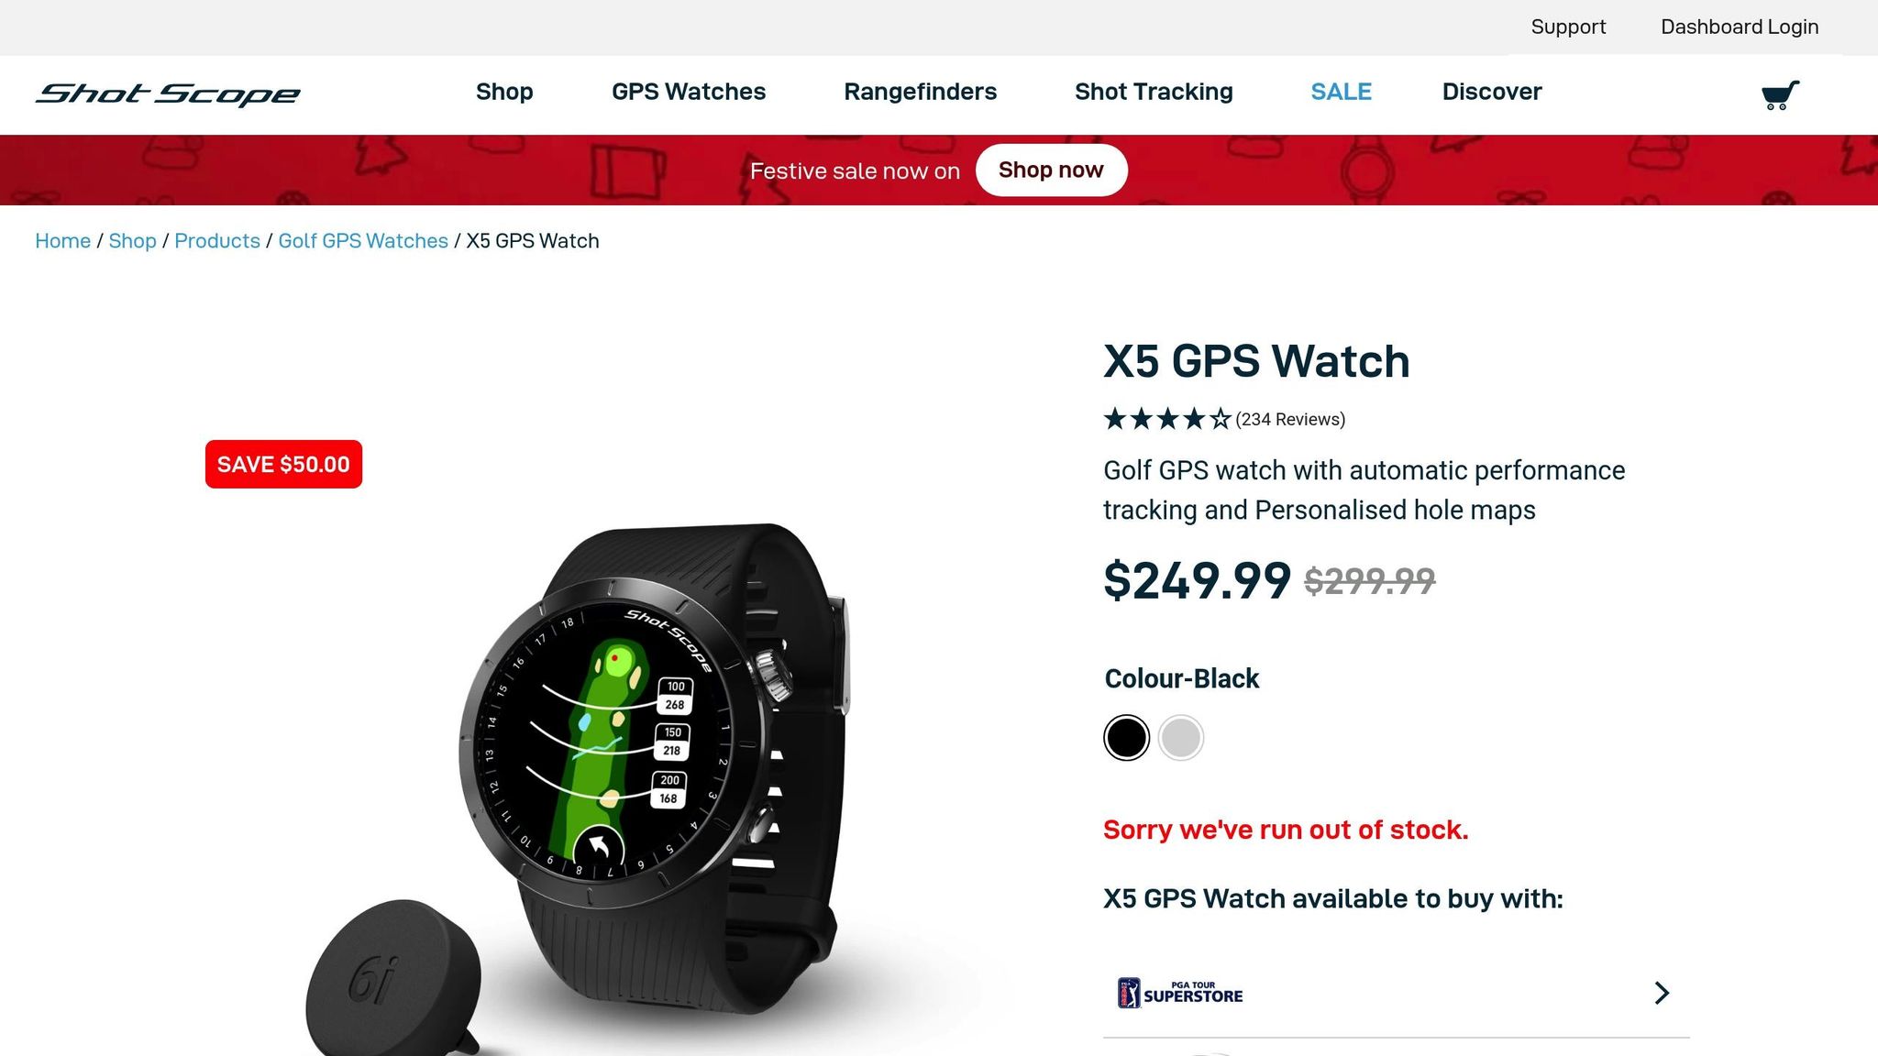
Task: Navigate to Golf GPS Watches breadcrumb
Action: [x=363, y=240]
